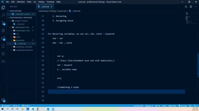Viewport: 199px width, 111px height.
Task: Open the Explorer view in activity bar
Action: point(3,7)
